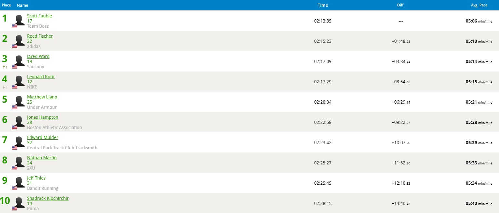Open Edward Mulder's results link
The height and width of the screenshot is (213, 499).
click(x=43, y=137)
